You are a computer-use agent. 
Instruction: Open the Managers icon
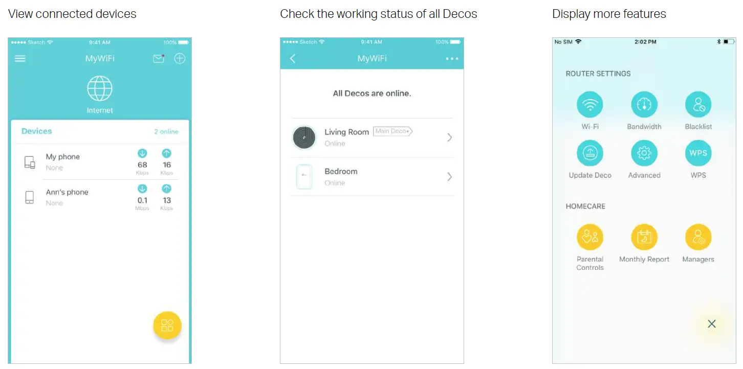click(698, 237)
